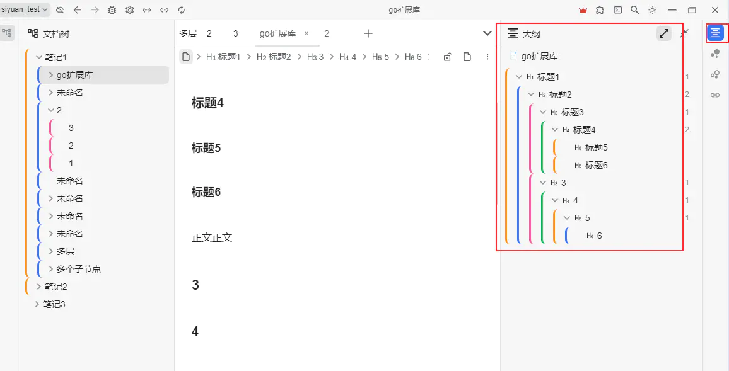Click the 标题6 heading in editor
The height and width of the screenshot is (371, 729).
coord(206,192)
